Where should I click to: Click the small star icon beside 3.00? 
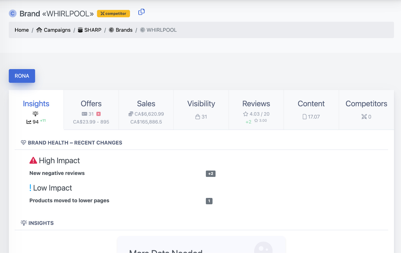(x=256, y=120)
